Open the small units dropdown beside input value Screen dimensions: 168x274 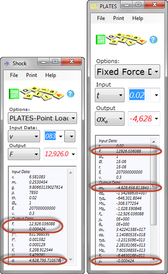pos(70,136)
